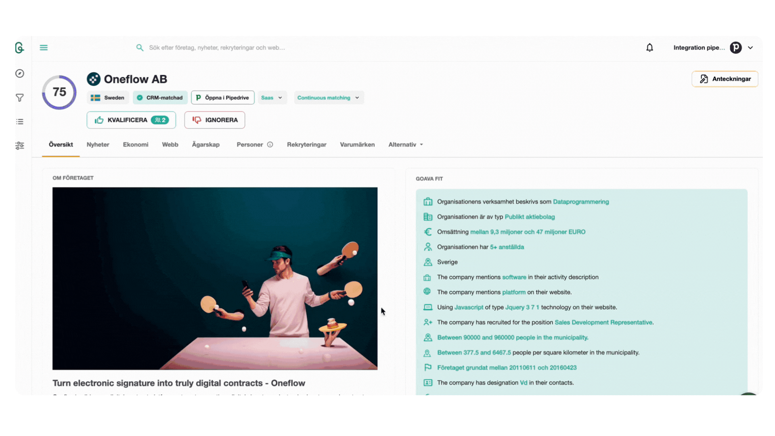The height and width of the screenshot is (436, 775).
Task: Open notifications bell
Action: pyautogui.click(x=649, y=48)
